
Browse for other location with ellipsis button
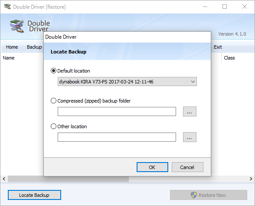[190, 137]
